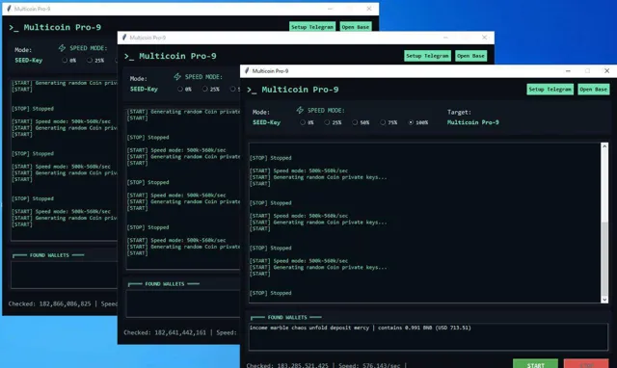Click the empty Found Wallets box in back window

pos(65,275)
